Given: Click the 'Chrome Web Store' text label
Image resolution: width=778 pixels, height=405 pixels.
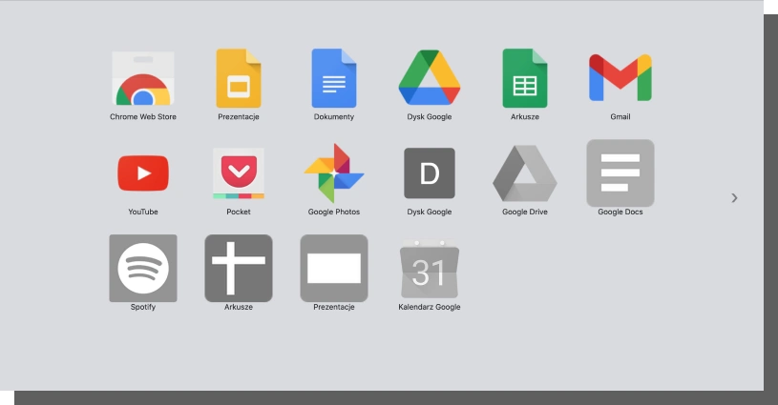Looking at the screenshot, I should 143,117.
